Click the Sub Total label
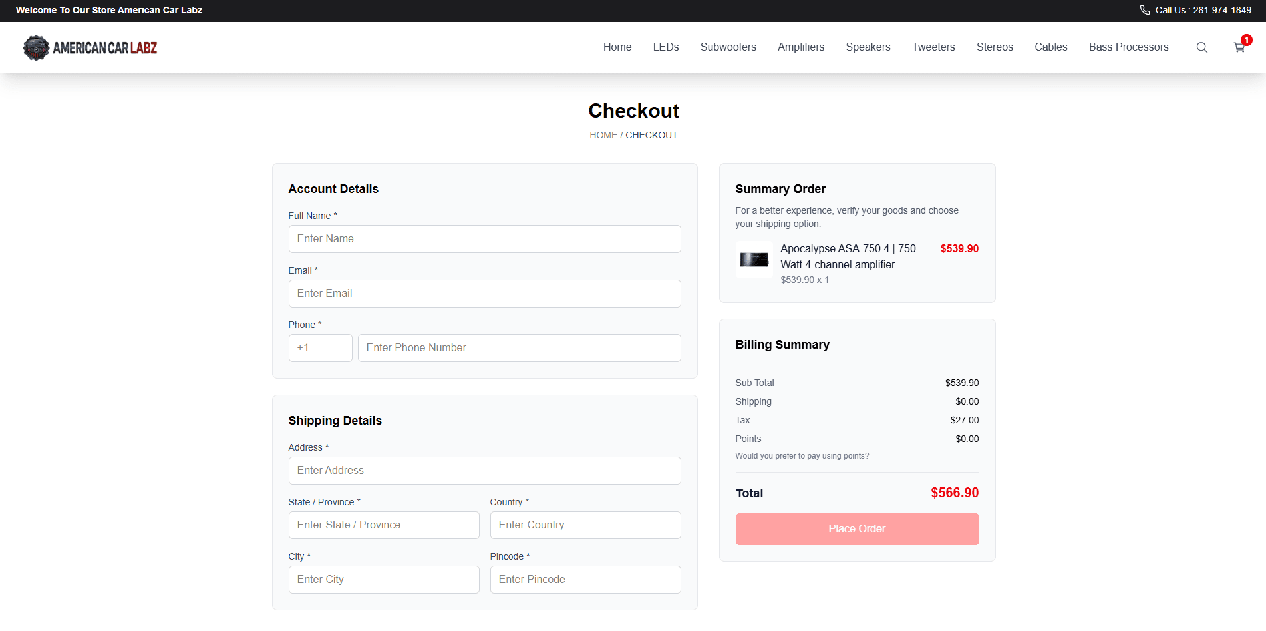Screen dimensions: 1266x631 tap(755, 383)
